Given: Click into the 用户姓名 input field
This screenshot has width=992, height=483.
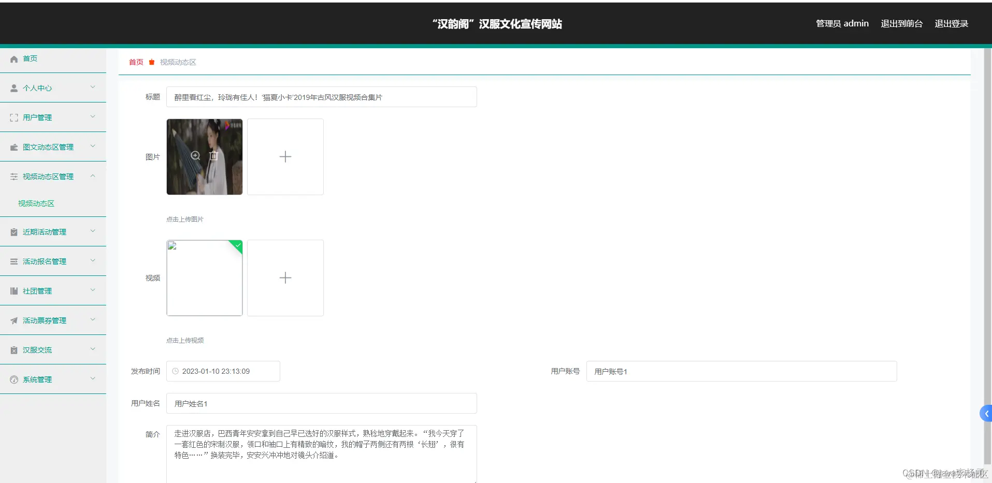Looking at the screenshot, I should [x=321, y=403].
